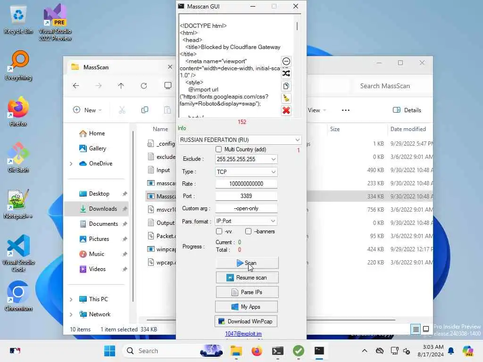Select Everything search desktop icon
The height and width of the screenshot is (362, 483).
point(18,65)
